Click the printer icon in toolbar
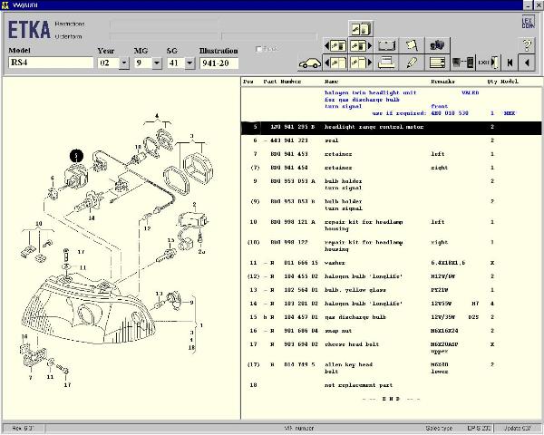 point(386,63)
